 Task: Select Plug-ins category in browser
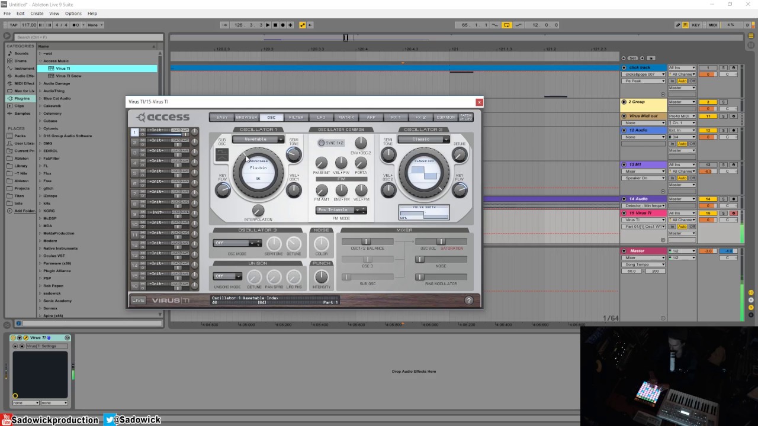point(22,98)
